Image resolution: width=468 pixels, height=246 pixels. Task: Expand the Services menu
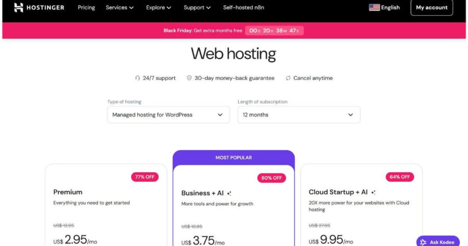tap(120, 7)
